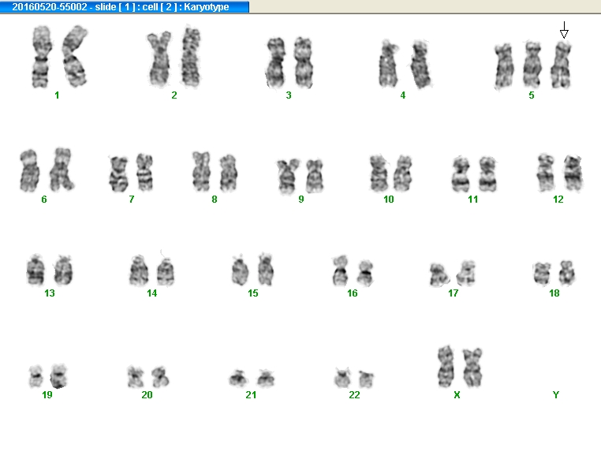Click the right chromosome 14 image
The image size is (601, 459).
[166, 271]
